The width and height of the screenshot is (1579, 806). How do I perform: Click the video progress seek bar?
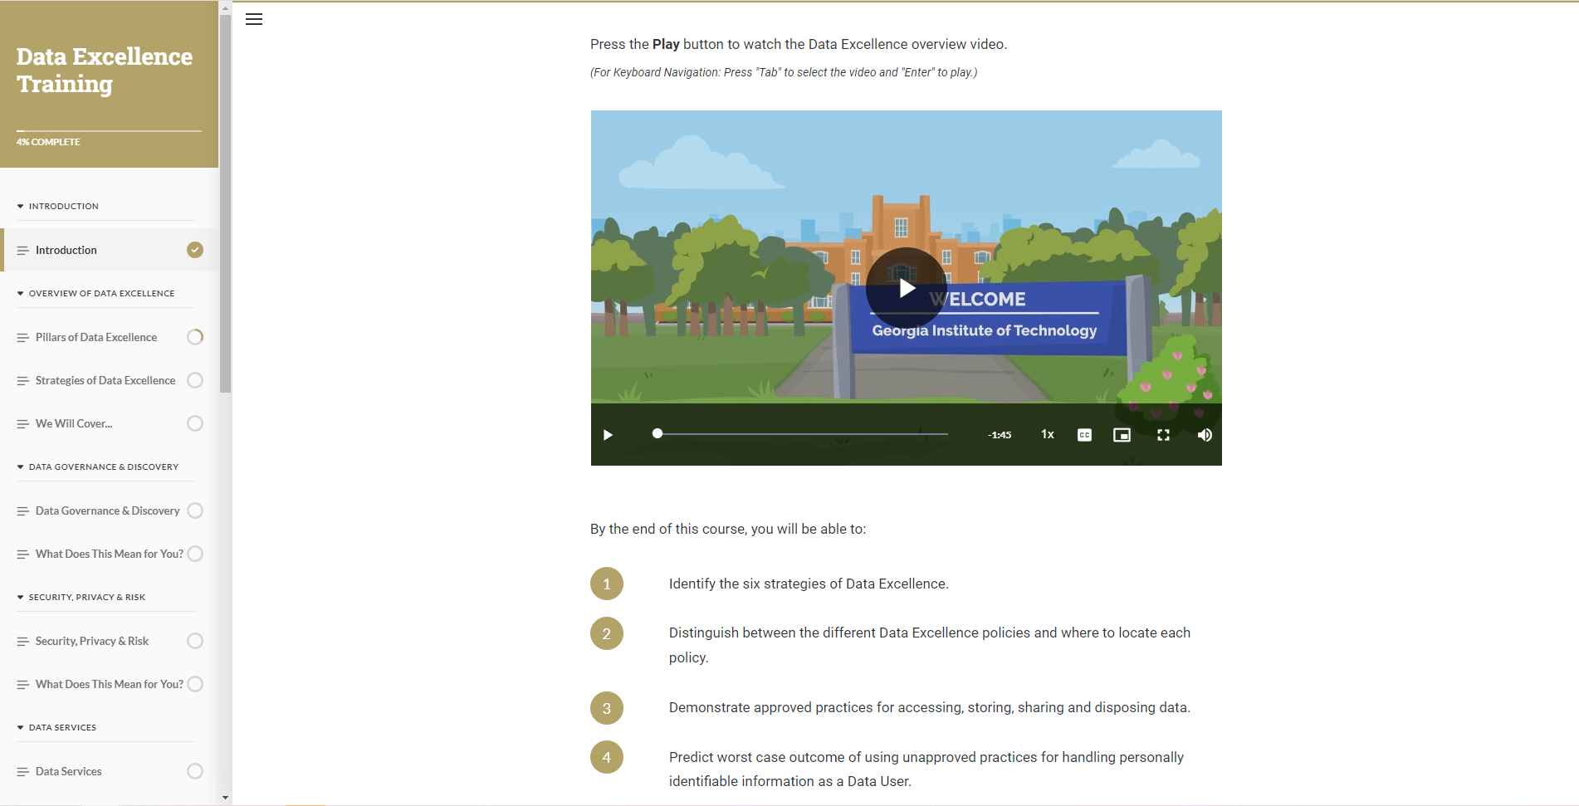(x=800, y=433)
